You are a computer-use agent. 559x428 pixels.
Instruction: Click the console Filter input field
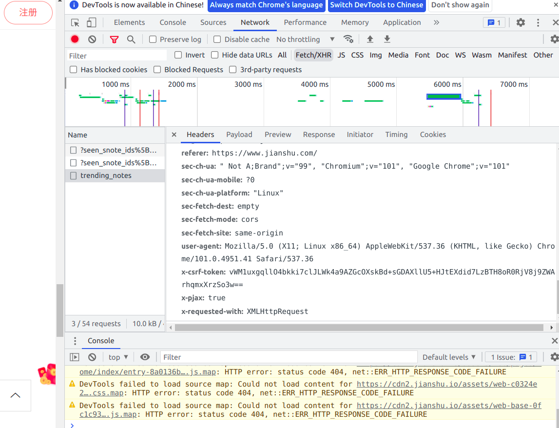[289, 357]
